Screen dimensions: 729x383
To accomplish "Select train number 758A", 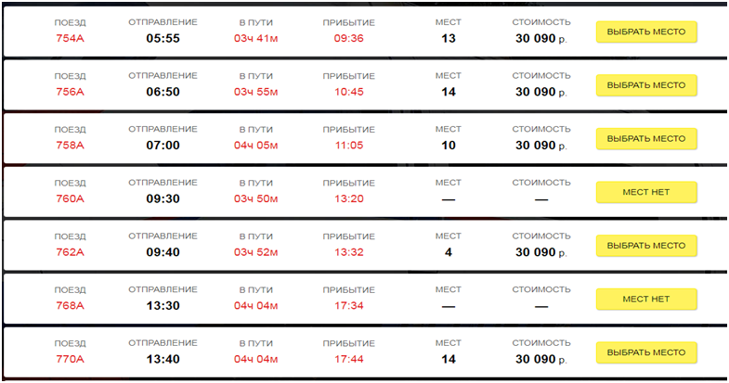I will (70, 146).
